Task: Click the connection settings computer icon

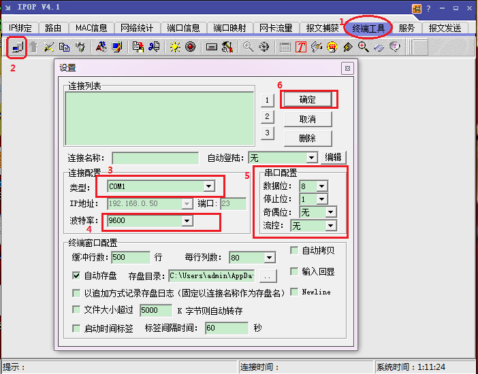Action: click(x=17, y=47)
